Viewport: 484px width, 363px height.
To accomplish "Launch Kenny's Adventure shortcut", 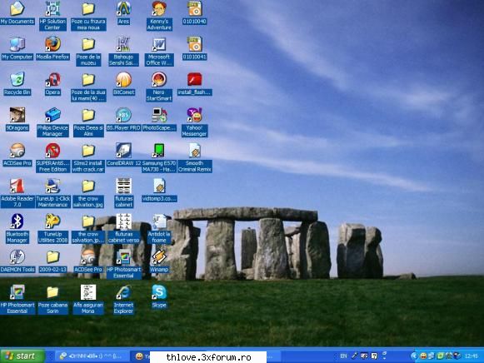I will [159, 16].
